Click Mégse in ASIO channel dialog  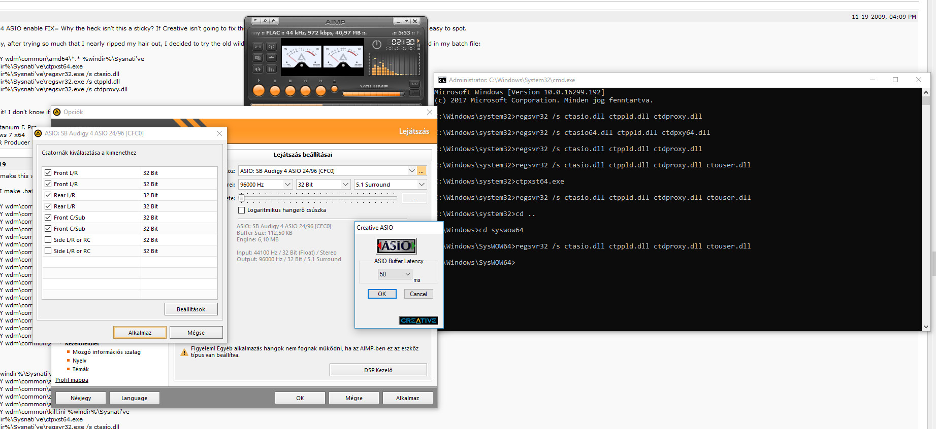pyautogui.click(x=196, y=333)
